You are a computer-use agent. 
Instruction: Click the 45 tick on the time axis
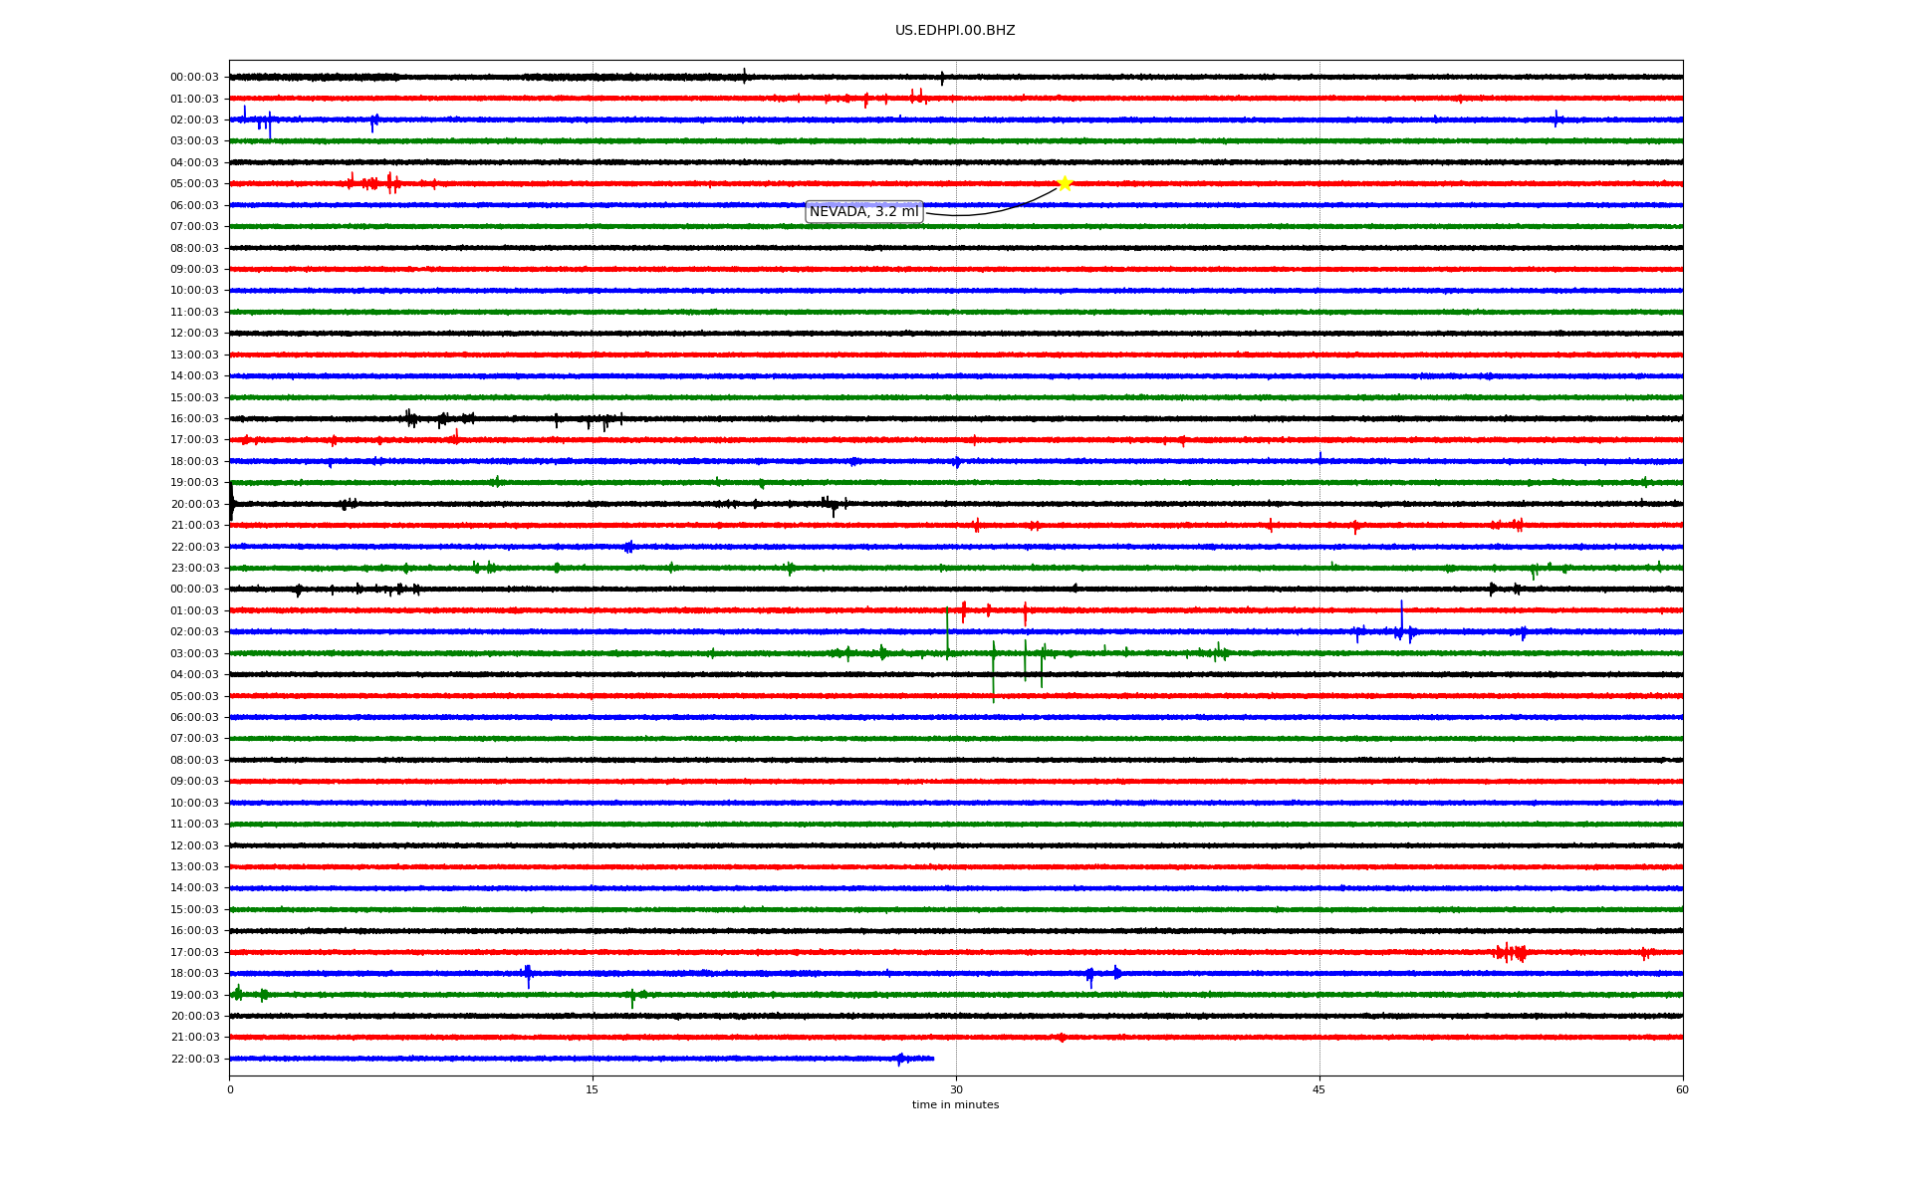[x=1319, y=1089]
